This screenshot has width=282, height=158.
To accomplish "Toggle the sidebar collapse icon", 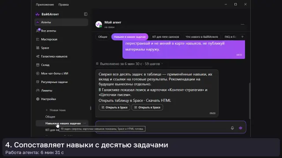I will coord(85,14).
